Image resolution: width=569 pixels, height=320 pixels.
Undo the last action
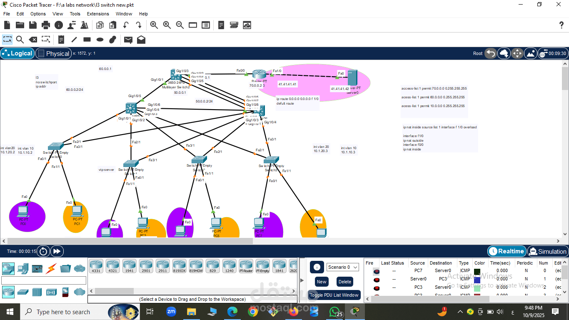coord(125,25)
